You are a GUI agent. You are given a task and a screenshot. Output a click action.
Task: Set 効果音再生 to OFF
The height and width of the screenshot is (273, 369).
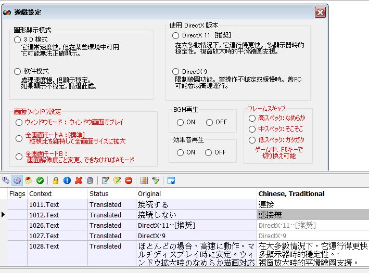click(209, 152)
